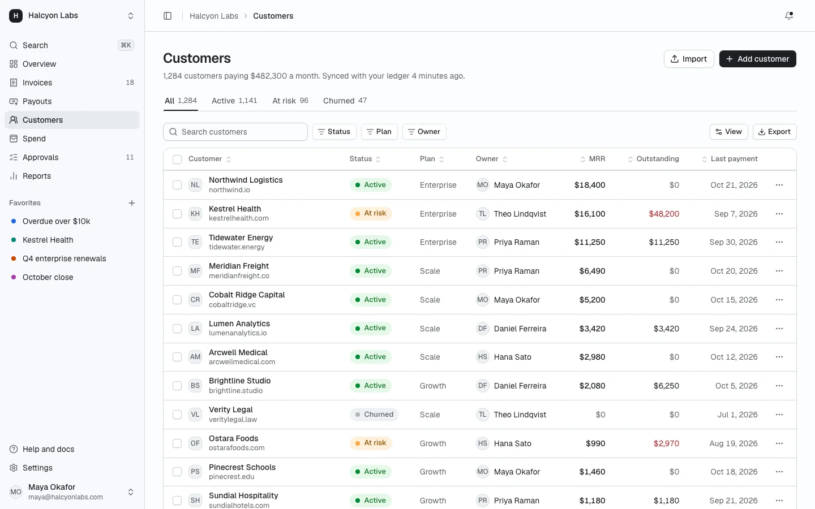Check the Meridian Freight row checkbox
This screenshot has height=509, width=815.
(x=177, y=271)
